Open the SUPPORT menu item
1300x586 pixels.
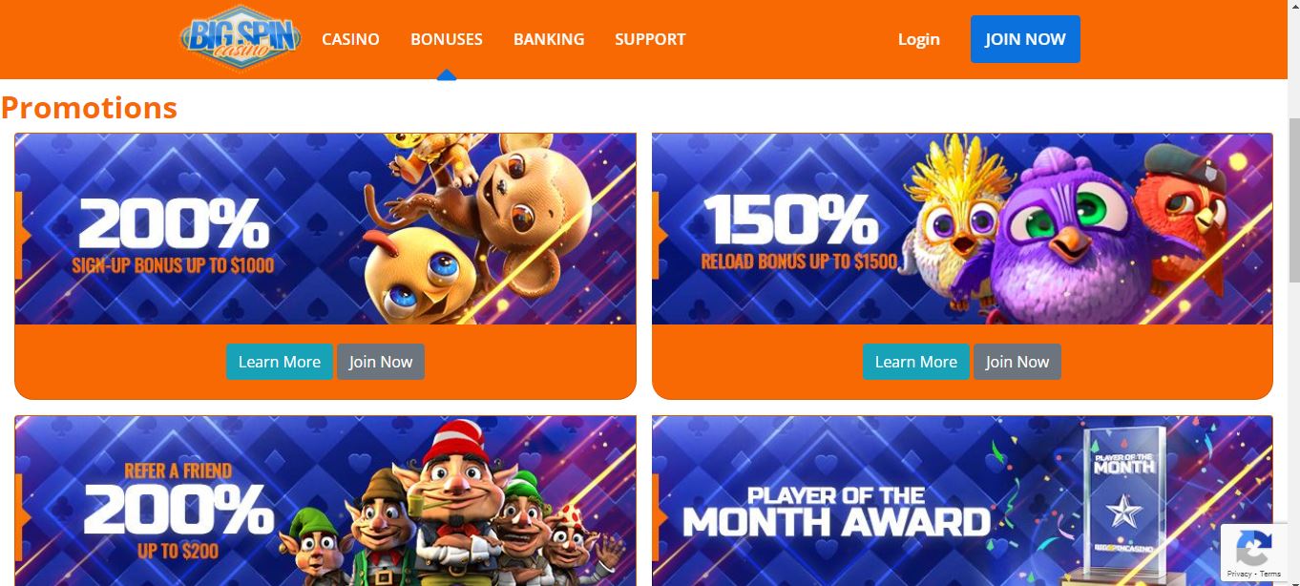[650, 39]
